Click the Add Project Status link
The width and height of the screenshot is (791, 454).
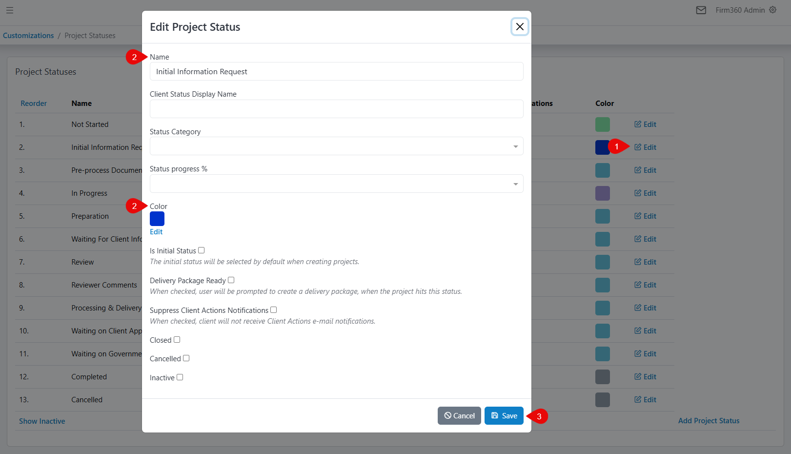(x=709, y=420)
